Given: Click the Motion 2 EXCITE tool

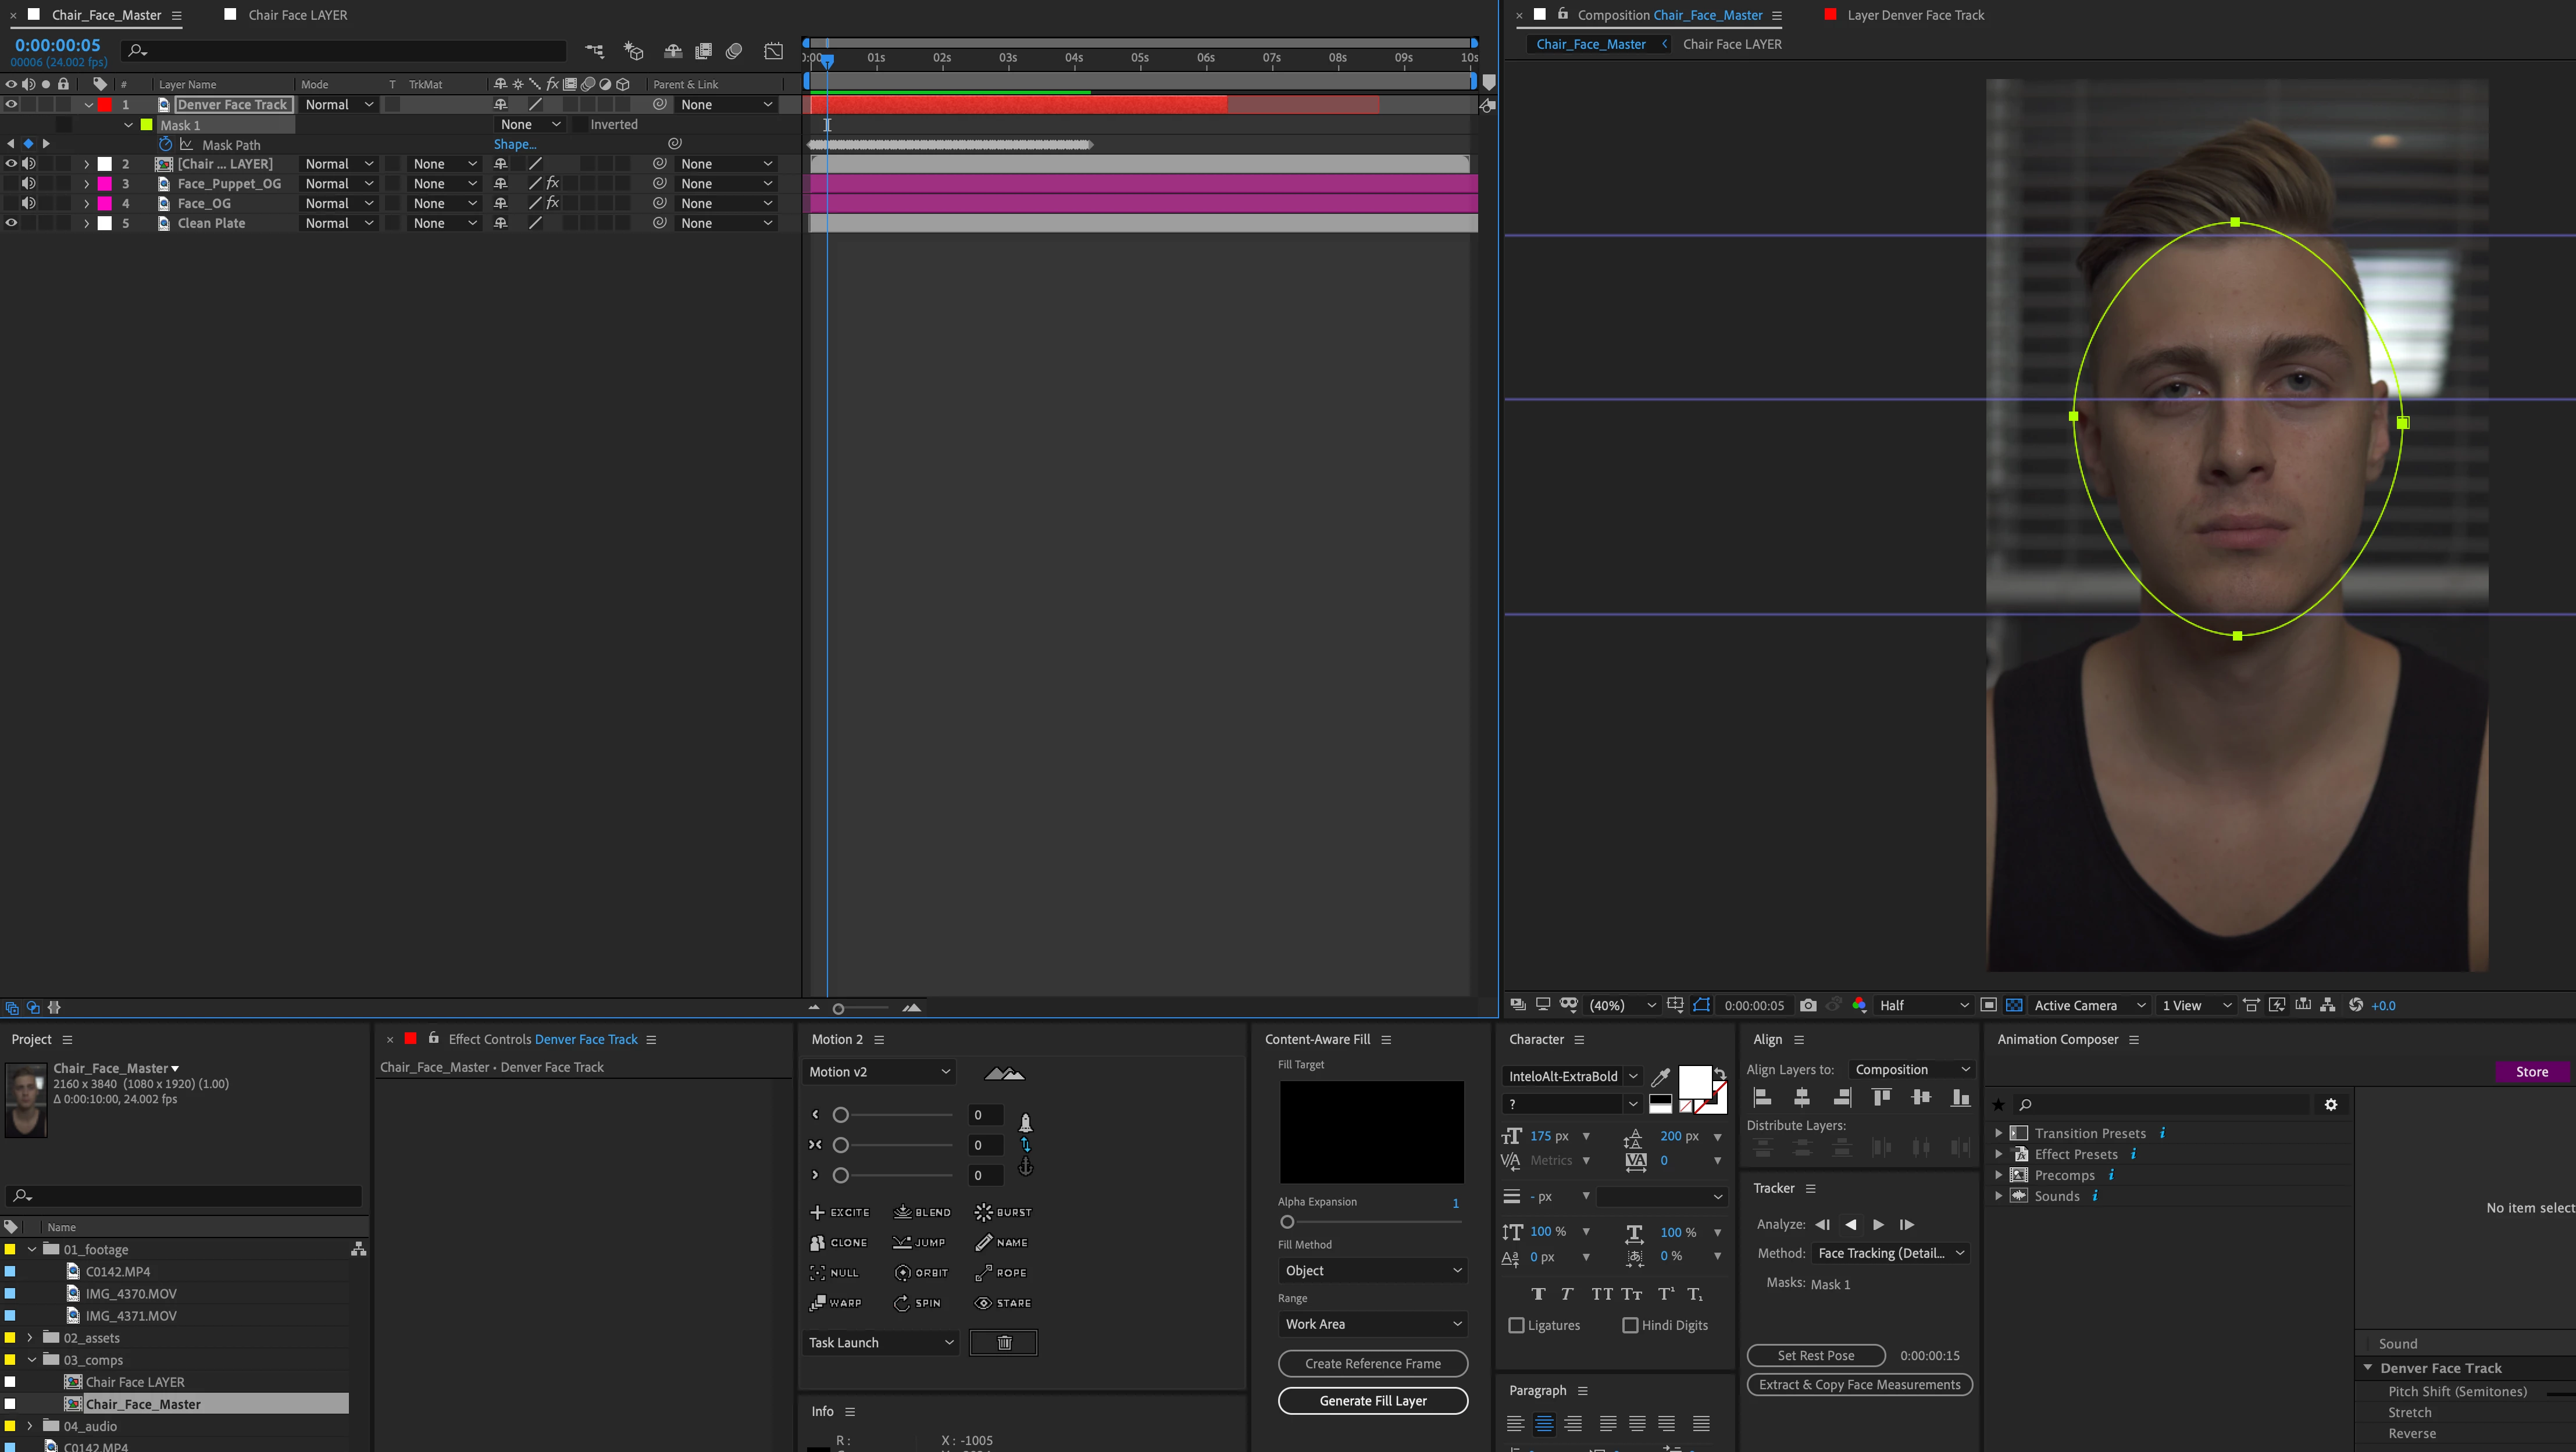Looking at the screenshot, I should point(840,1212).
